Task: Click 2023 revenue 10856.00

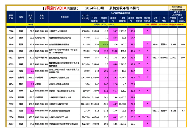Action: (85, 104)
